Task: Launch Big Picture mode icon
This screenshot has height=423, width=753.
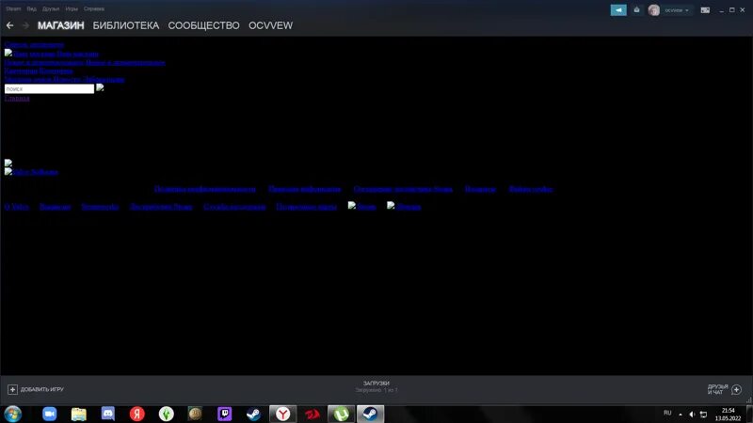Action: pyautogui.click(x=705, y=10)
